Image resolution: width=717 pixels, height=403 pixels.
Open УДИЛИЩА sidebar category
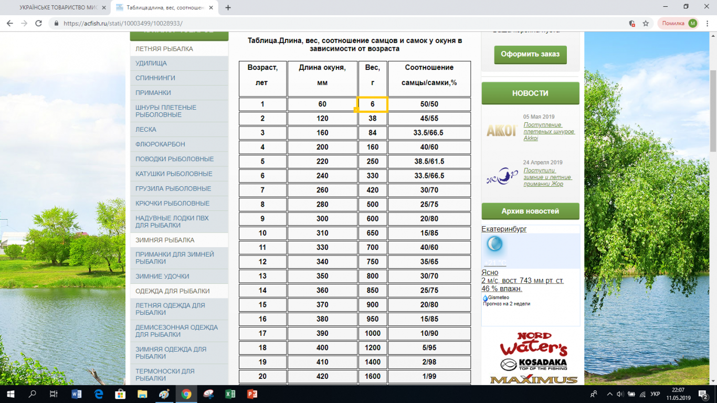tap(180, 63)
